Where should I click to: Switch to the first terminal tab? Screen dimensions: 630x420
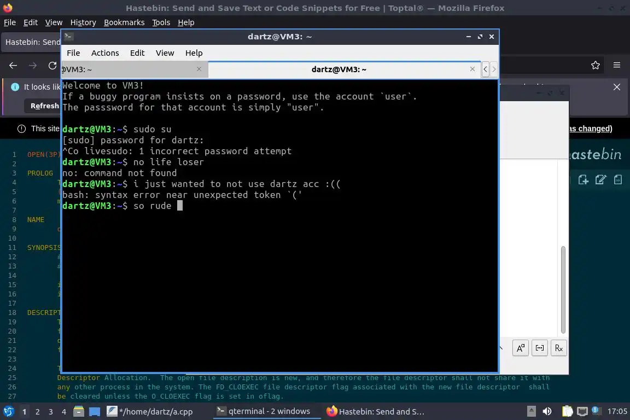[135, 69]
